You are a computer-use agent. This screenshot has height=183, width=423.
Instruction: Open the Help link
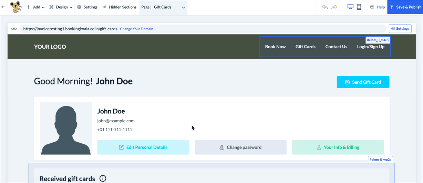coord(378,7)
